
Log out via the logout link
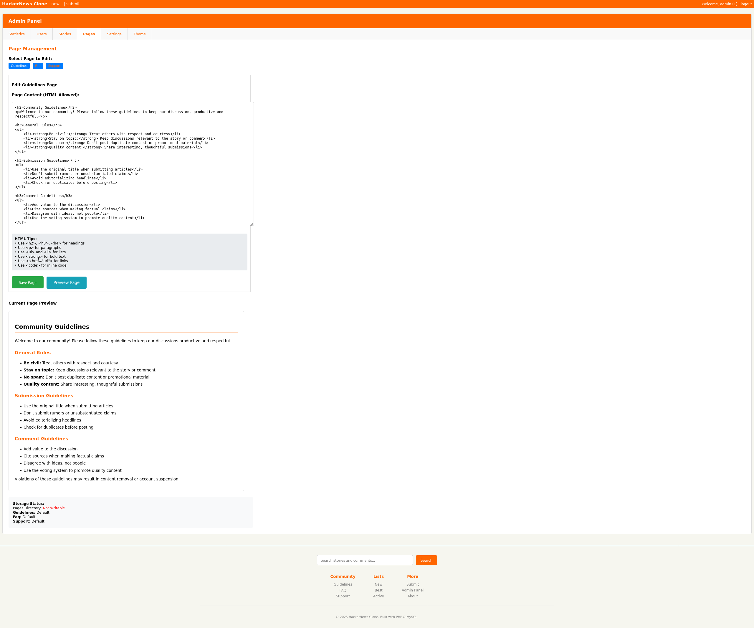click(746, 4)
